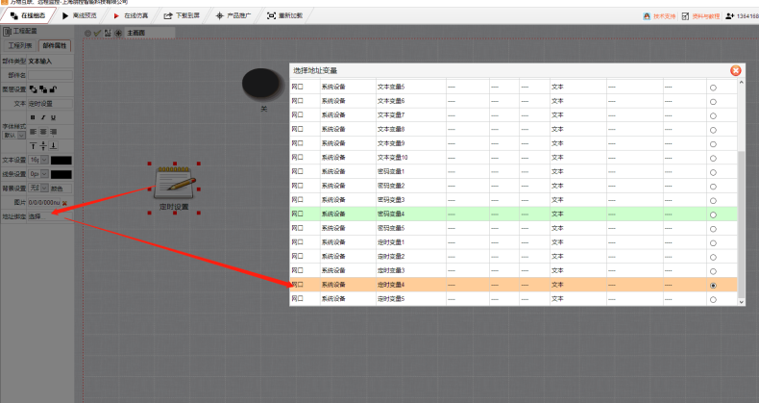Viewport: 759px width, 403px height.
Task: Click the center text alignment icon
Action: coord(42,131)
